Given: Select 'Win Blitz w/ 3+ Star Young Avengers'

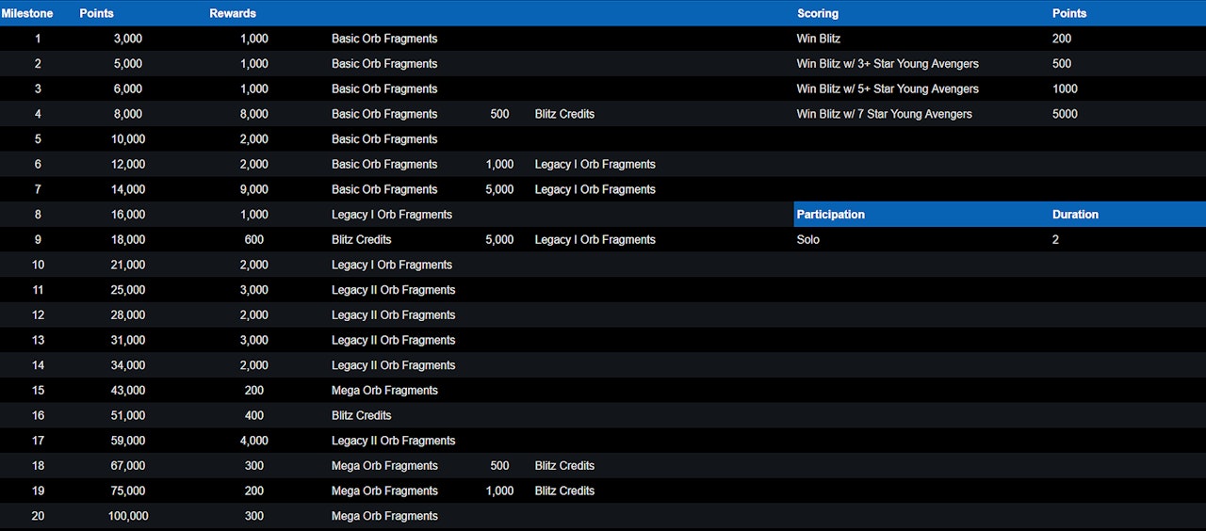Looking at the screenshot, I should 888,64.
